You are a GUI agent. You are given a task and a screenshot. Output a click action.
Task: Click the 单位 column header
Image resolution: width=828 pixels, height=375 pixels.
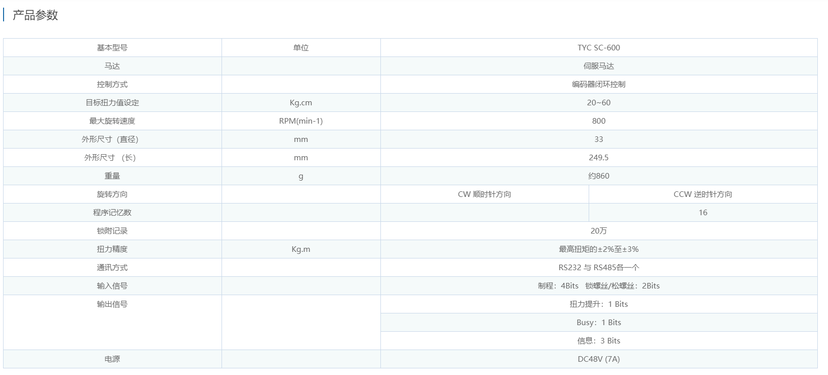[x=301, y=48]
